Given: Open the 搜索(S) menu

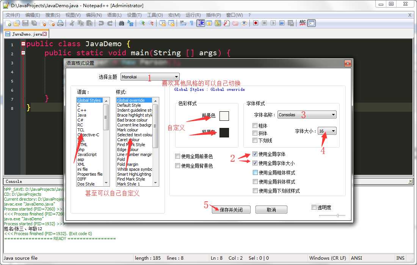Looking at the screenshot, I should [53, 15].
